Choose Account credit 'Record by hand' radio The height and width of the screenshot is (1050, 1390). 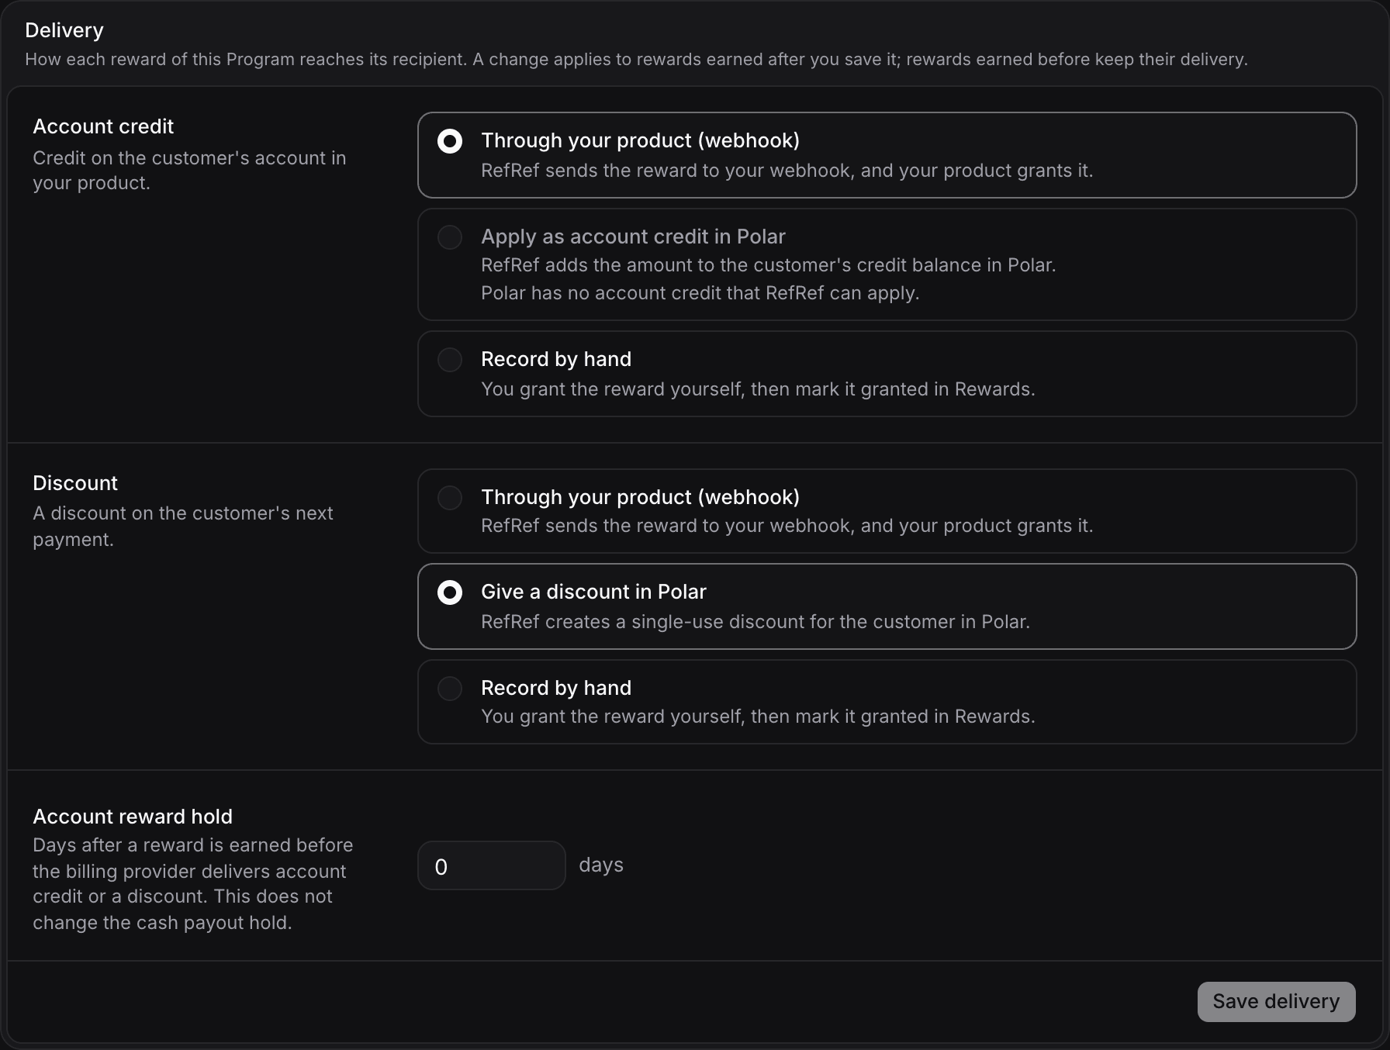tap(450, 360)
